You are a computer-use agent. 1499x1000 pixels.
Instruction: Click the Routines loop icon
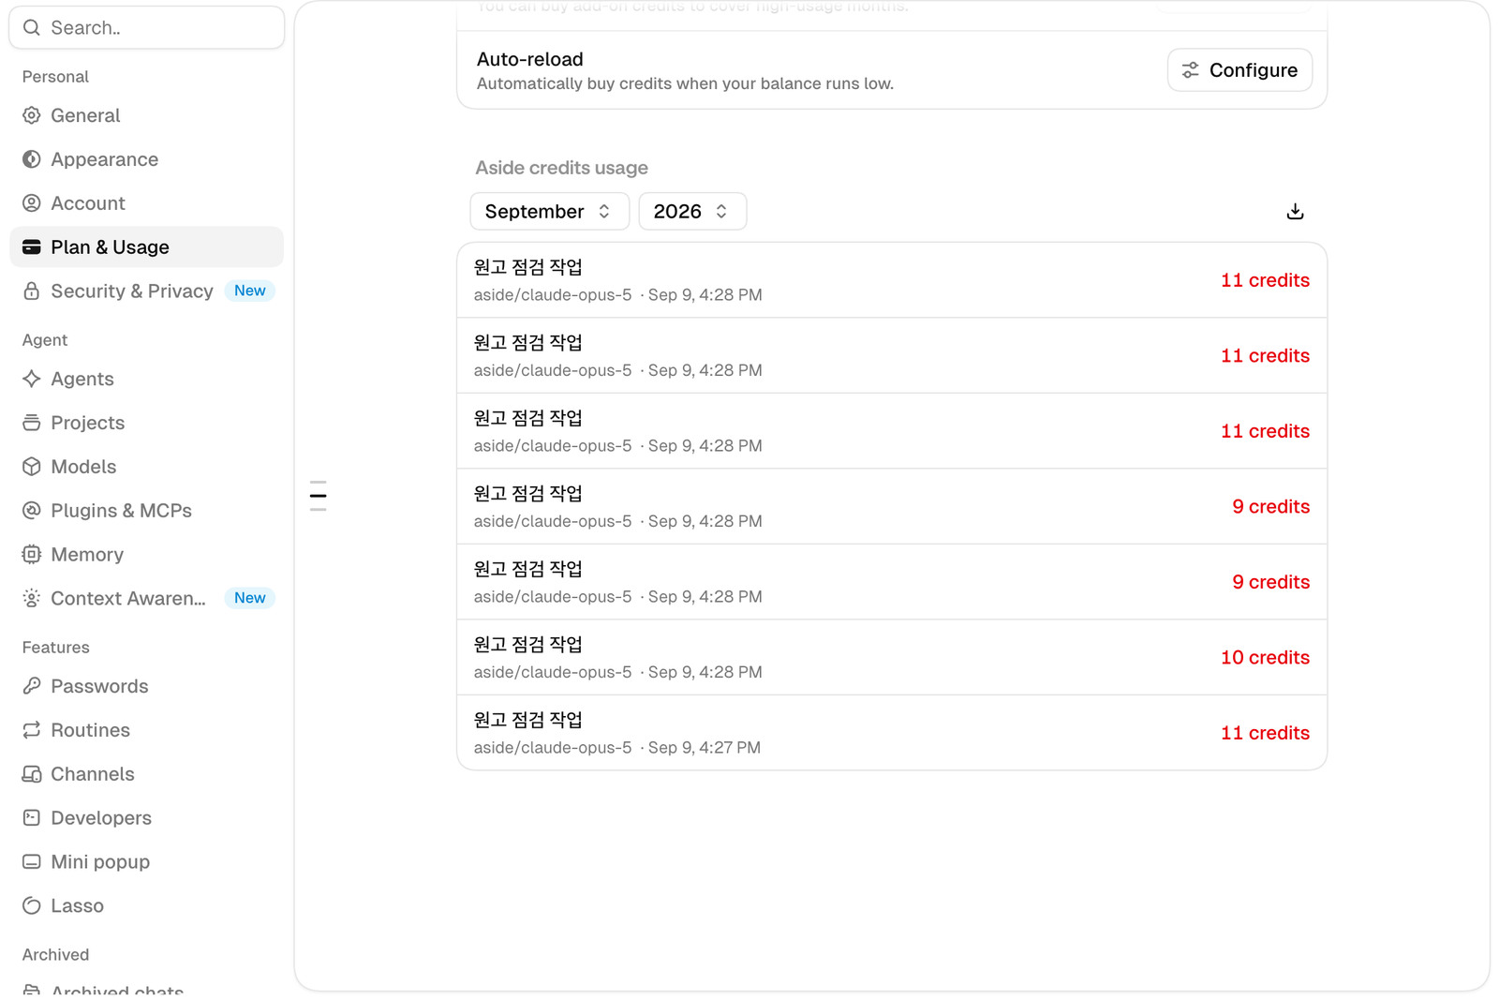pos(32,730)
